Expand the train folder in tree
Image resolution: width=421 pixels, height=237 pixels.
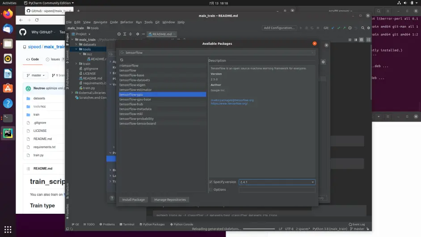tap(76, 63)
